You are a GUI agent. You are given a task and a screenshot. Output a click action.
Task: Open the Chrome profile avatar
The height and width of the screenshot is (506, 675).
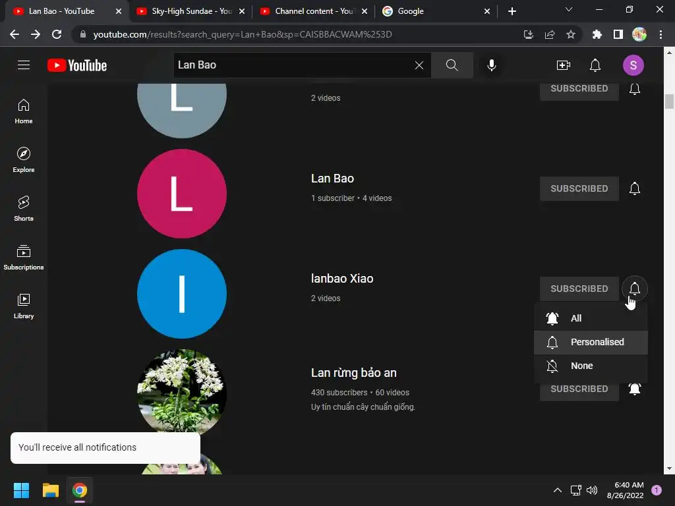point(639,34)
